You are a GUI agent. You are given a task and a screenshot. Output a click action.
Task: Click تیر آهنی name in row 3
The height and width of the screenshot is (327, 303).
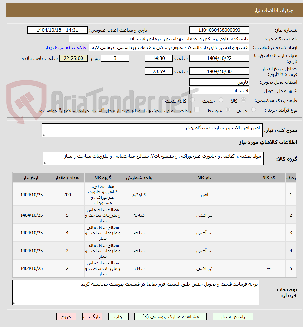[x=204, y=233]
